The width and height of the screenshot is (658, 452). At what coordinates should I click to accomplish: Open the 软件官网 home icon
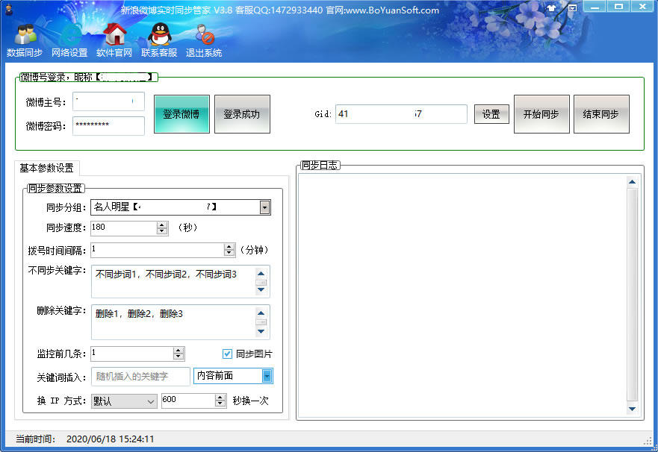(114, 40)
